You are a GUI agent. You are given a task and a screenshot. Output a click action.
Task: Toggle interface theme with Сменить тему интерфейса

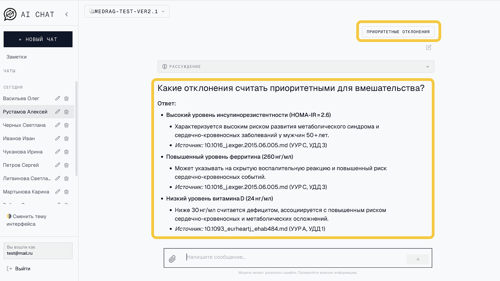[26, 220]
